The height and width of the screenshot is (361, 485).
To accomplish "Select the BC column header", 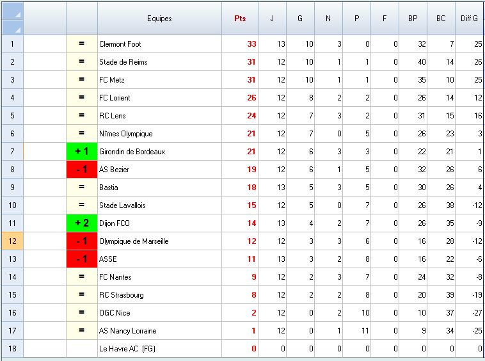I will 441,19.
